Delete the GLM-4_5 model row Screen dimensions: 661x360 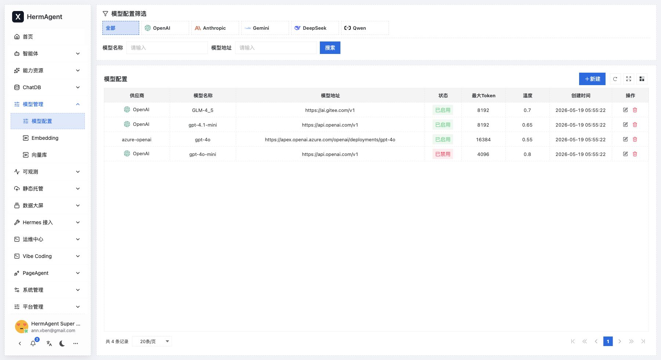[x=635, y=110]
